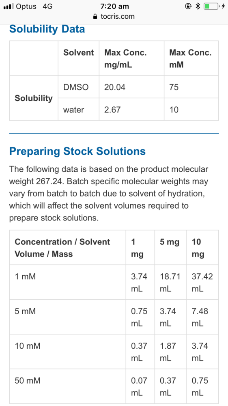
Task: Tap the 18.71 mL value cell
Action: [170, 282]
